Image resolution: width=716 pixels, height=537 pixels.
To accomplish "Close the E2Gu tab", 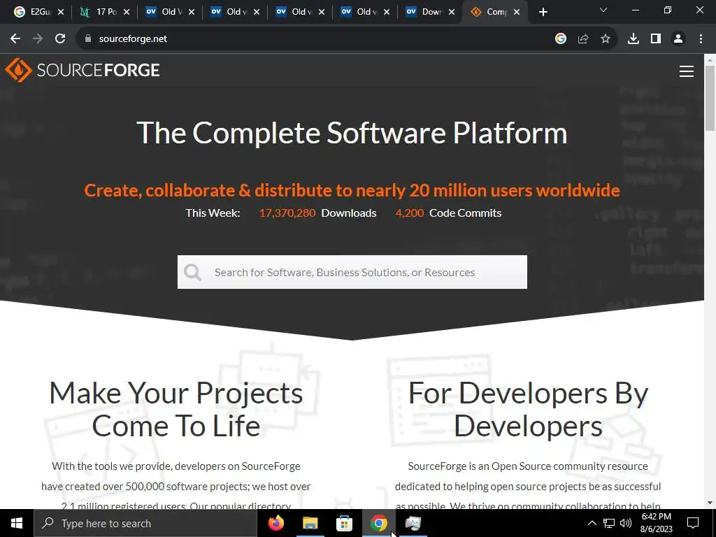I will [x=61, y=12].
